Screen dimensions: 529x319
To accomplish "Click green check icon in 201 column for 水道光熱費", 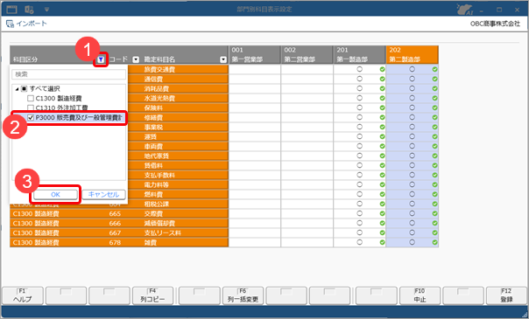I will tap(382, 98).
